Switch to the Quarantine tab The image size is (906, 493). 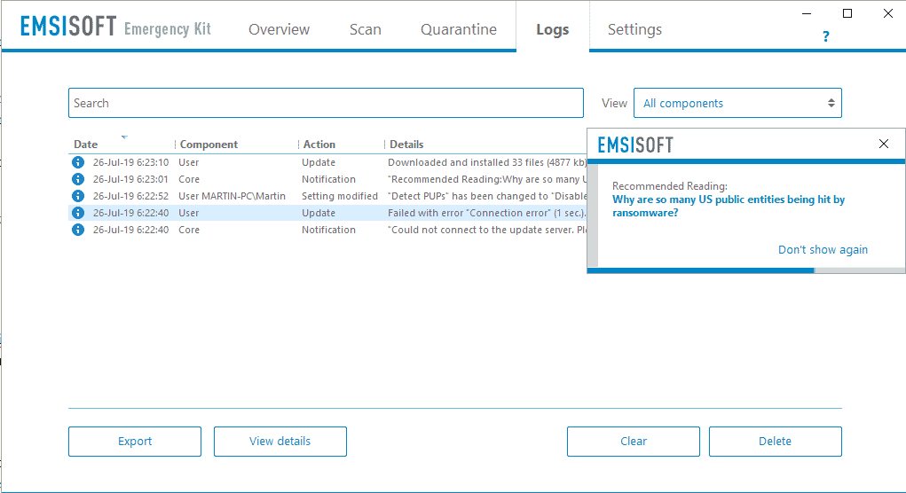pyautogui.click(x=458, y=29)
